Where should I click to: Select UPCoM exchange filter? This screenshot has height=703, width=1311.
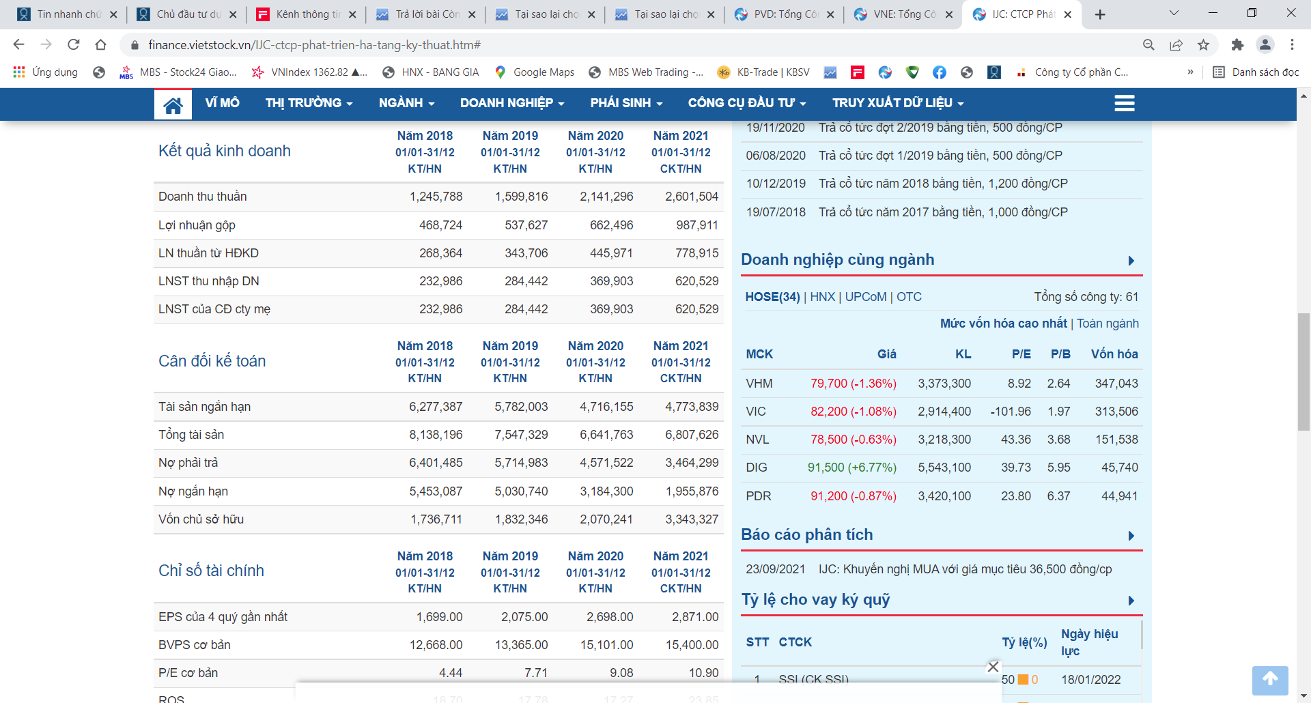pos(866,297)
